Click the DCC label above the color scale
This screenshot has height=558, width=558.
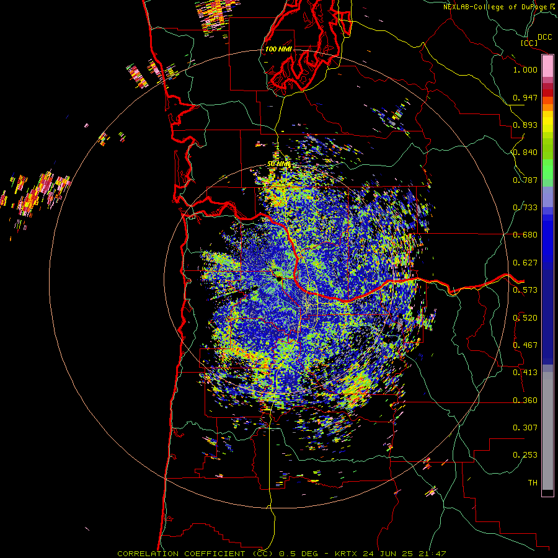(544, 37)
